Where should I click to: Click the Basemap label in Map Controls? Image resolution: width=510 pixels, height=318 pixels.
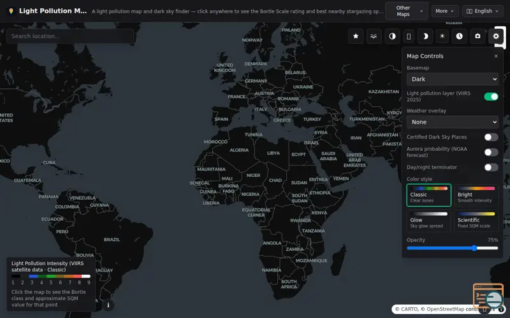tap(418, 68)
